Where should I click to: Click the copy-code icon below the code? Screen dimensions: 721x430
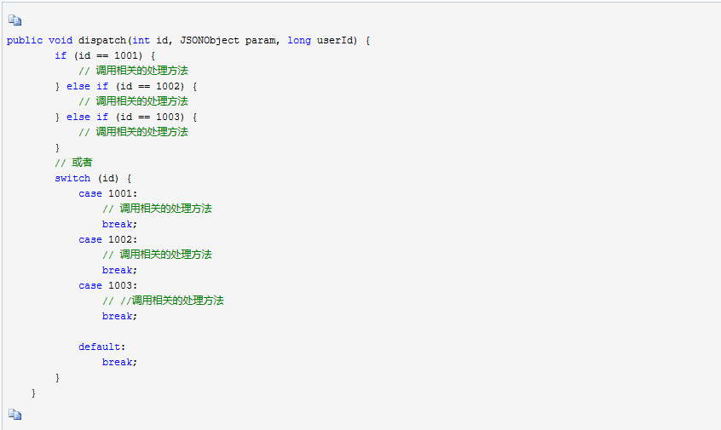coord(14,415)
